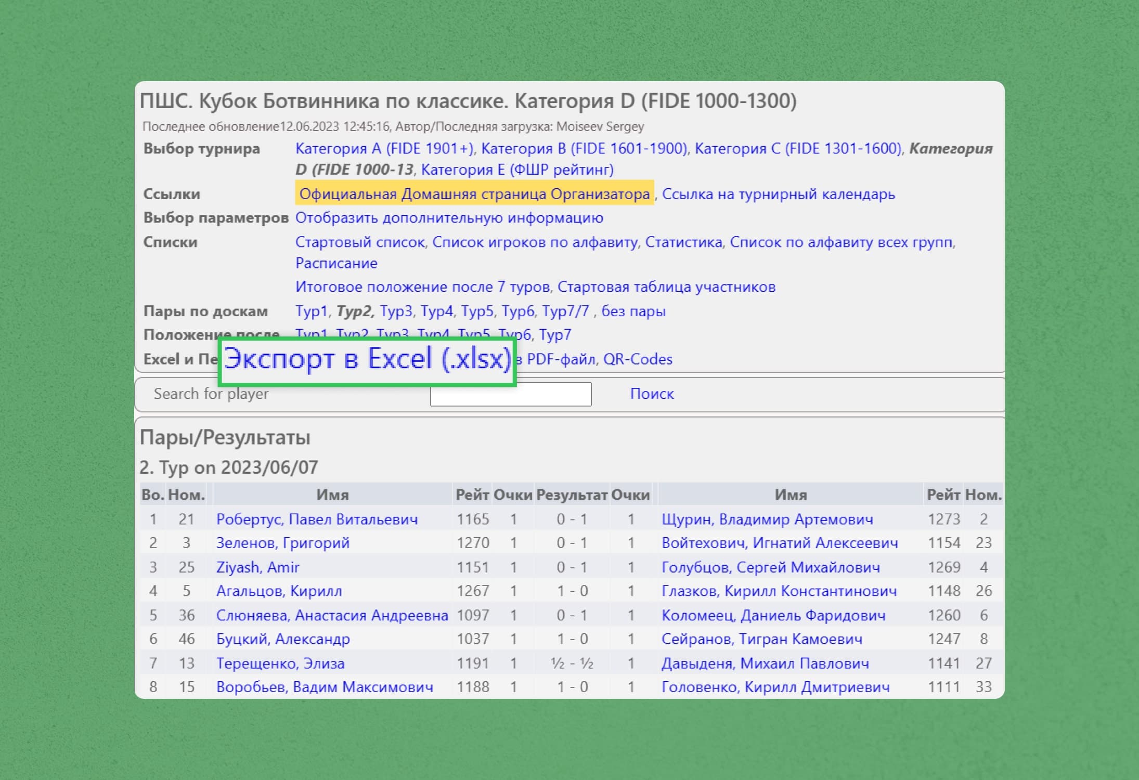Click the Поиск search button
The width and height of the screenshot is (1139, 780).
pos(652,394)
